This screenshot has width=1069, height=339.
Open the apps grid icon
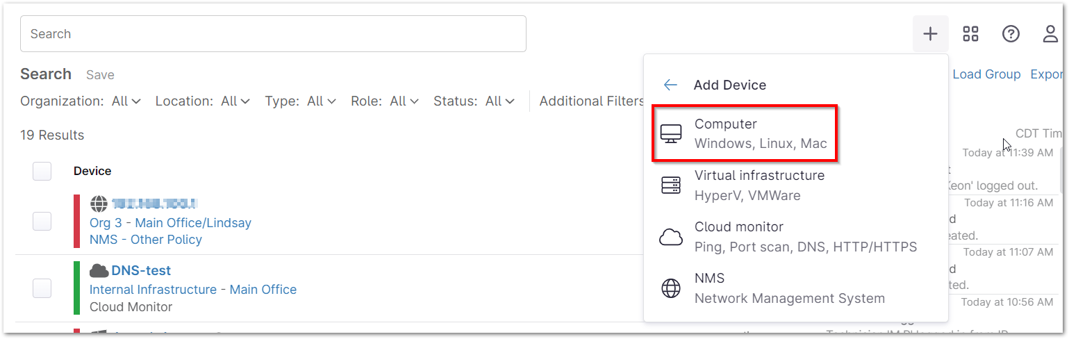pyautogui.click(x=970, y=34)
